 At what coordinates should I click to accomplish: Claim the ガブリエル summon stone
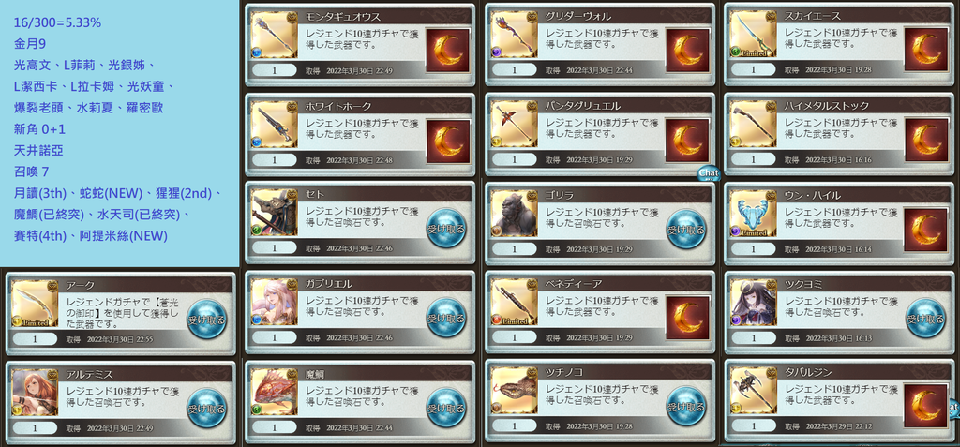pos(445,318)
